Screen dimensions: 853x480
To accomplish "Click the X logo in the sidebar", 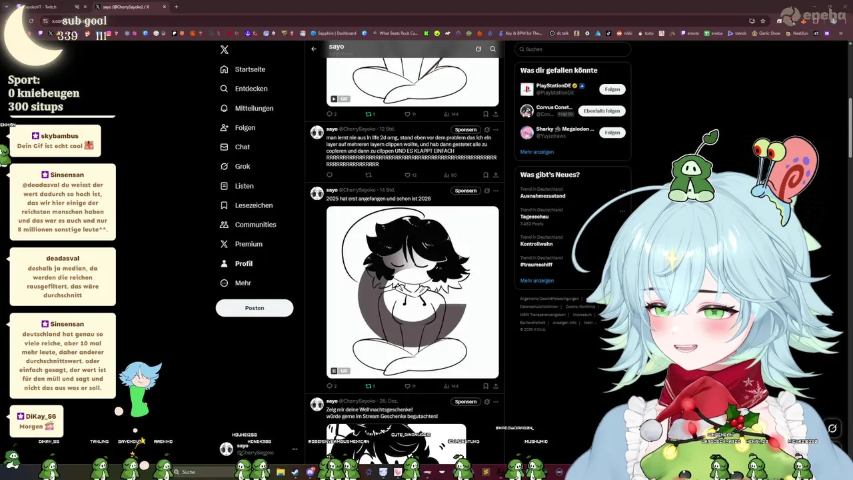I will (225, 50).
